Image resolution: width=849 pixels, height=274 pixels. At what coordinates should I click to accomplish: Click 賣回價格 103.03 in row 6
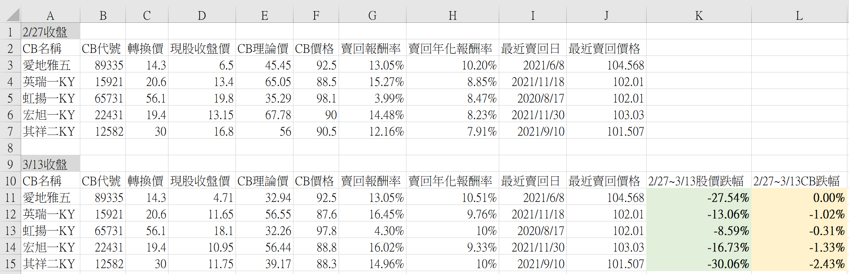coord(606,115)
